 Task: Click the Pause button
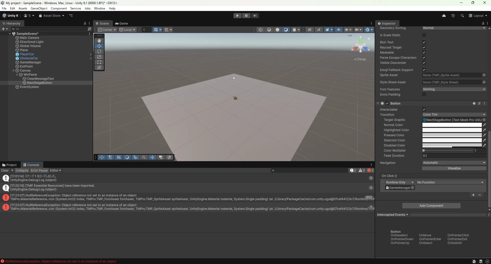(x=246, y=16)
